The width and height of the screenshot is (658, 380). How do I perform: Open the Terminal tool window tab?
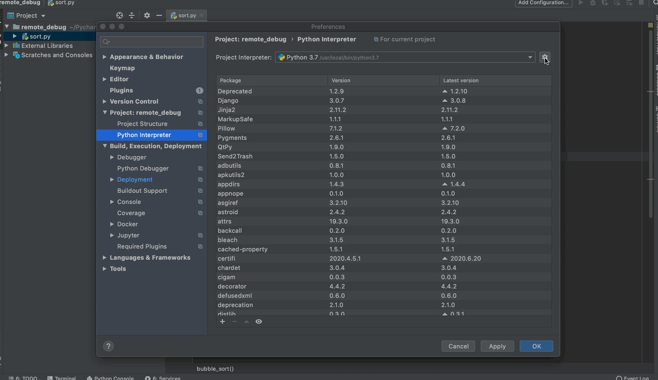pyautogui.click(x=62, y=378)
